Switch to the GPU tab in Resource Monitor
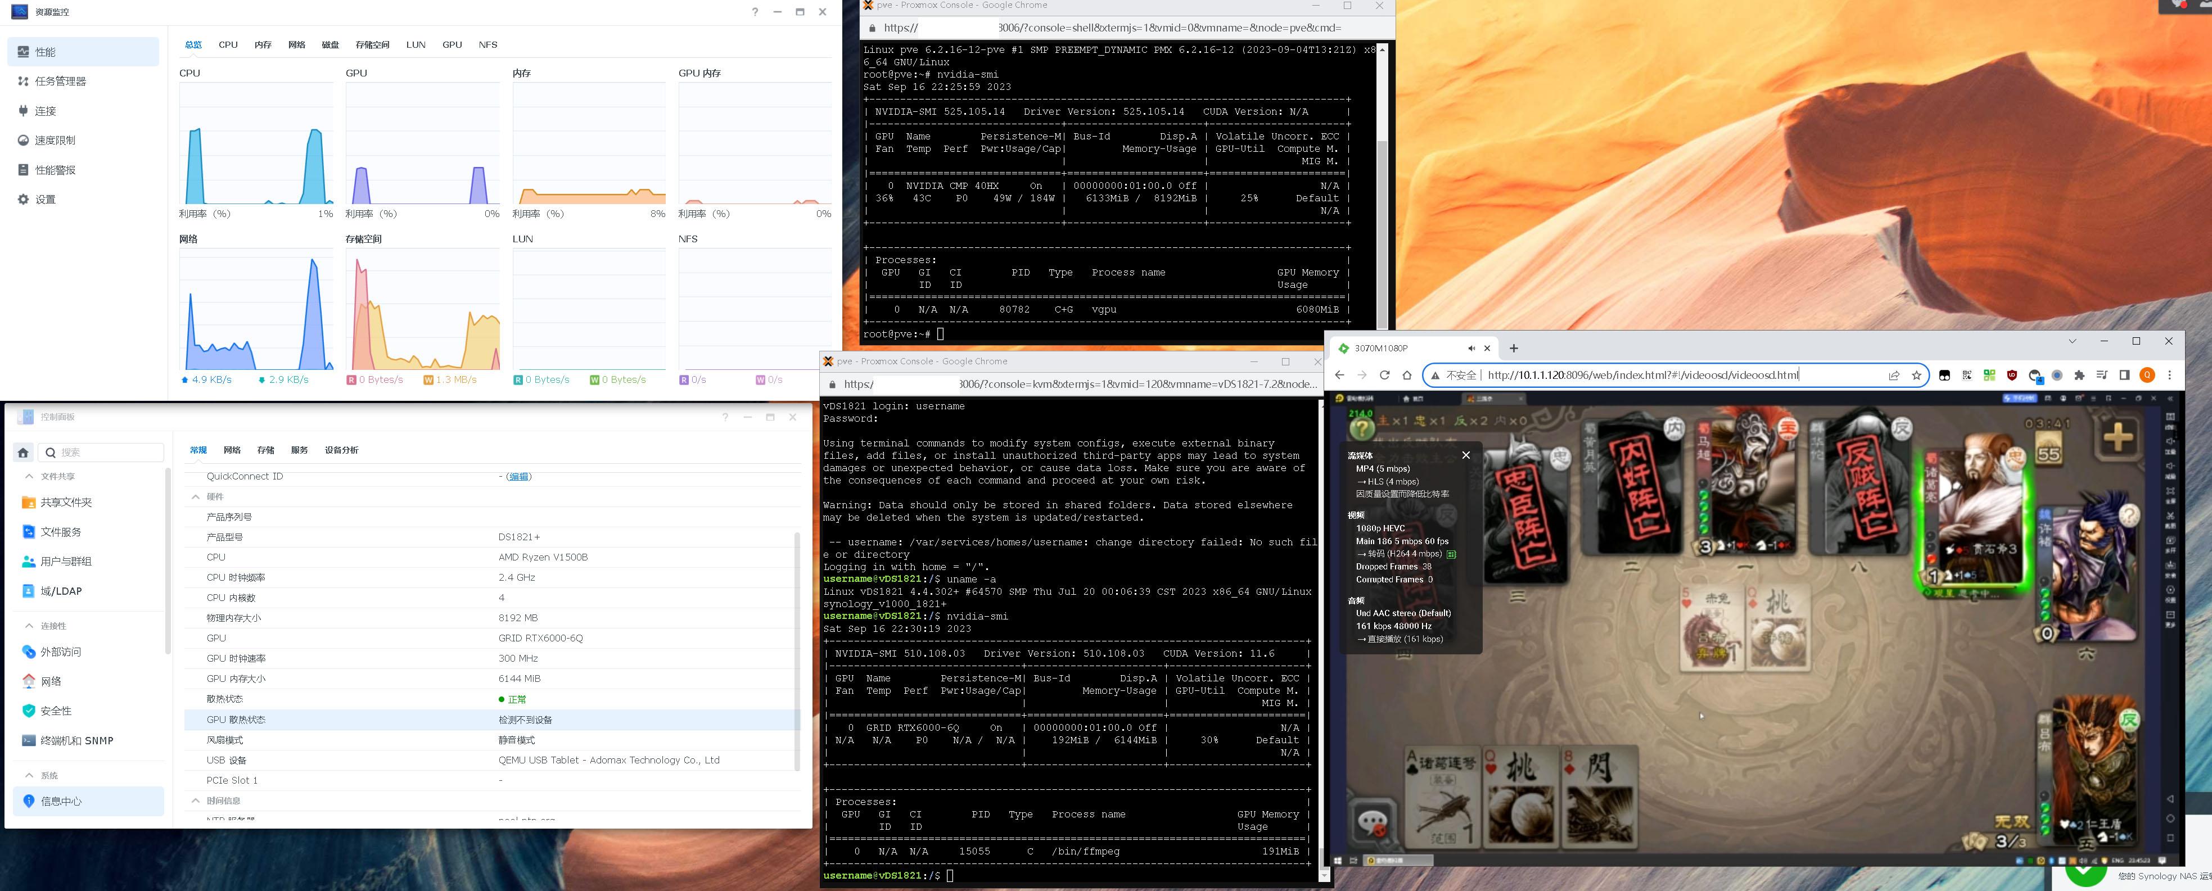This screenshot has height=891, width=2212. tap(452, 44)
